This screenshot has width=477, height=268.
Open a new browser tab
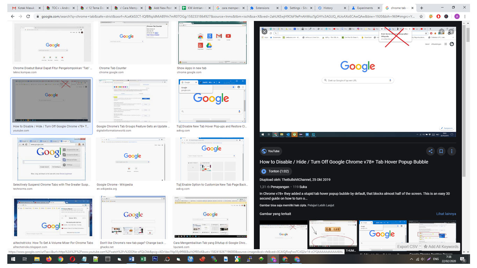click(421, 8)
